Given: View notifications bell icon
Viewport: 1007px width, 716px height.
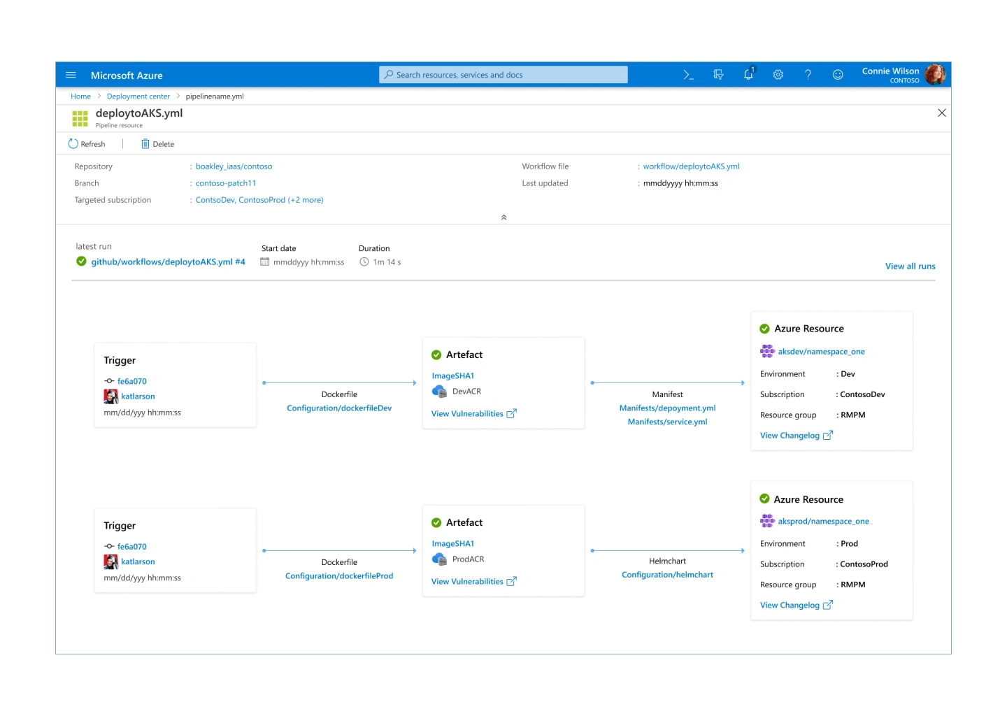Looking at the screenshot, I should (x=748, y=74).
